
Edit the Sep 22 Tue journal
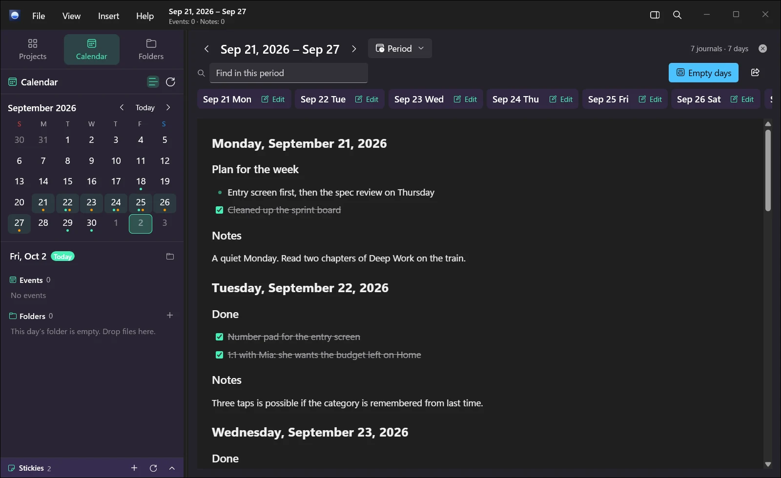[x=367, y=99]
